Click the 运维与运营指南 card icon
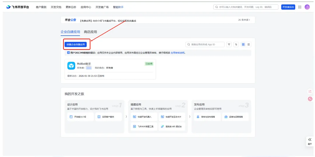The image size is (315, 157). click(x=226, y=117)
